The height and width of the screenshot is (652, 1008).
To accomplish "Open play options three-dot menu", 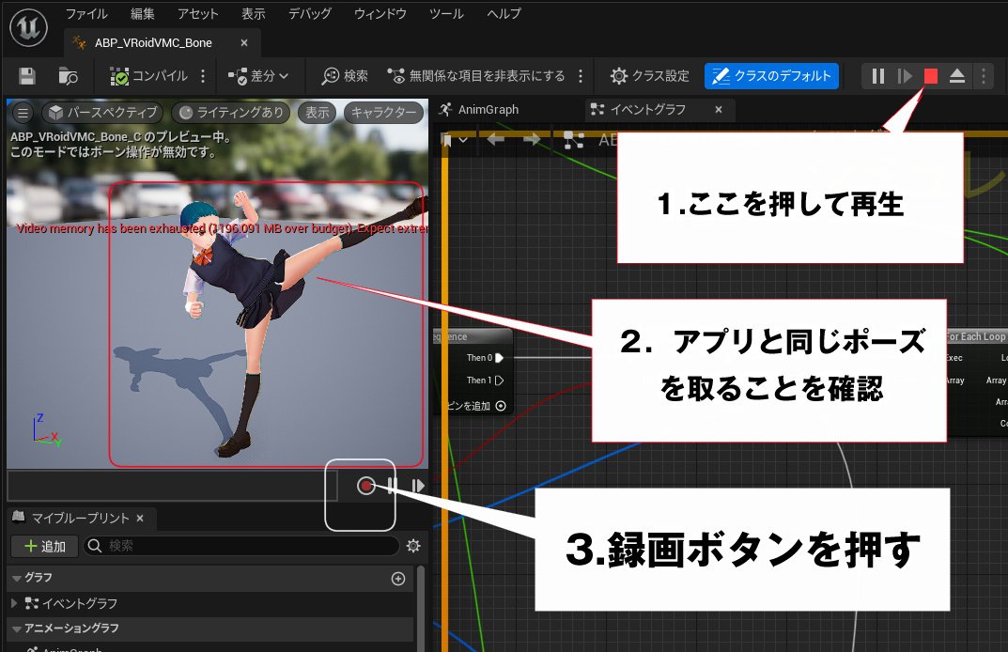I will [x=983, y=76].
